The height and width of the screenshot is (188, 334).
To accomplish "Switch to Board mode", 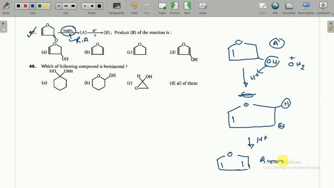I will (x=263, y=8).
